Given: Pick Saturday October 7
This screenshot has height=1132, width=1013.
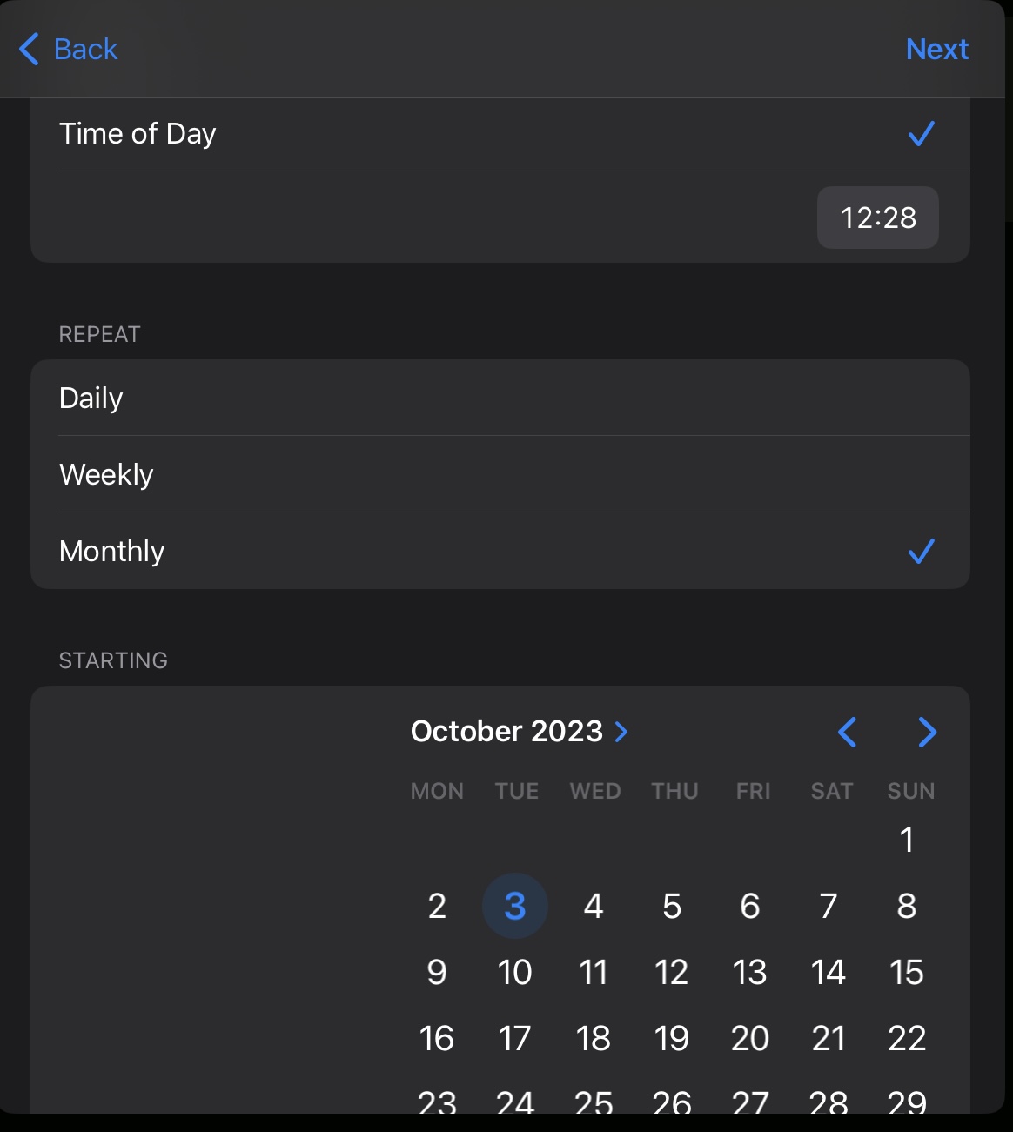Looking at the screenshot, I should [829, 906].
